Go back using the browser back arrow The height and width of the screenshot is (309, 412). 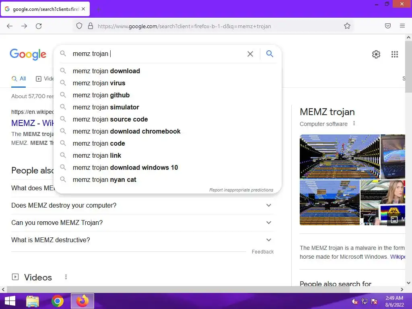pyautogui.click(x=10, y=26)
